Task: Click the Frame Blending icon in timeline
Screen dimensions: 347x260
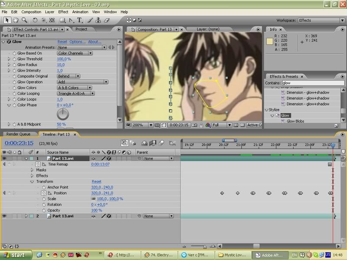Action: (153, 143)
